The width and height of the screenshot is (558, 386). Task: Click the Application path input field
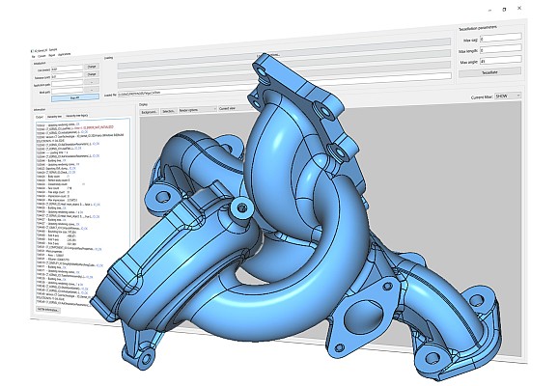click(x=68, y=84)
